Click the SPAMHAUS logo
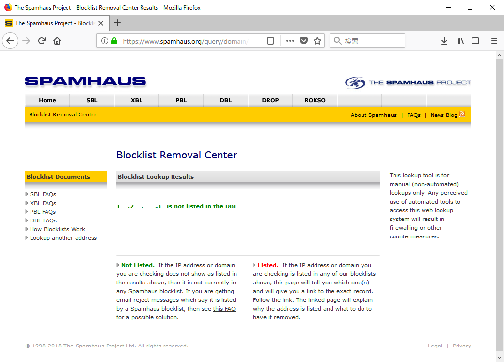Viewport: 504px width, 362px height. point(85,81)
